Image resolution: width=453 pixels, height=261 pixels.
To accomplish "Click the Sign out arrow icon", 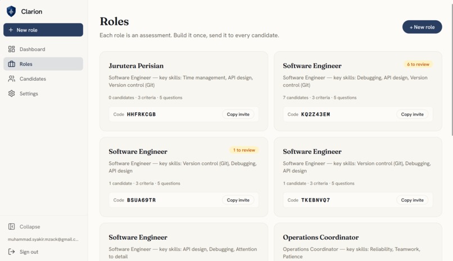I will click(x=12, y=252).
